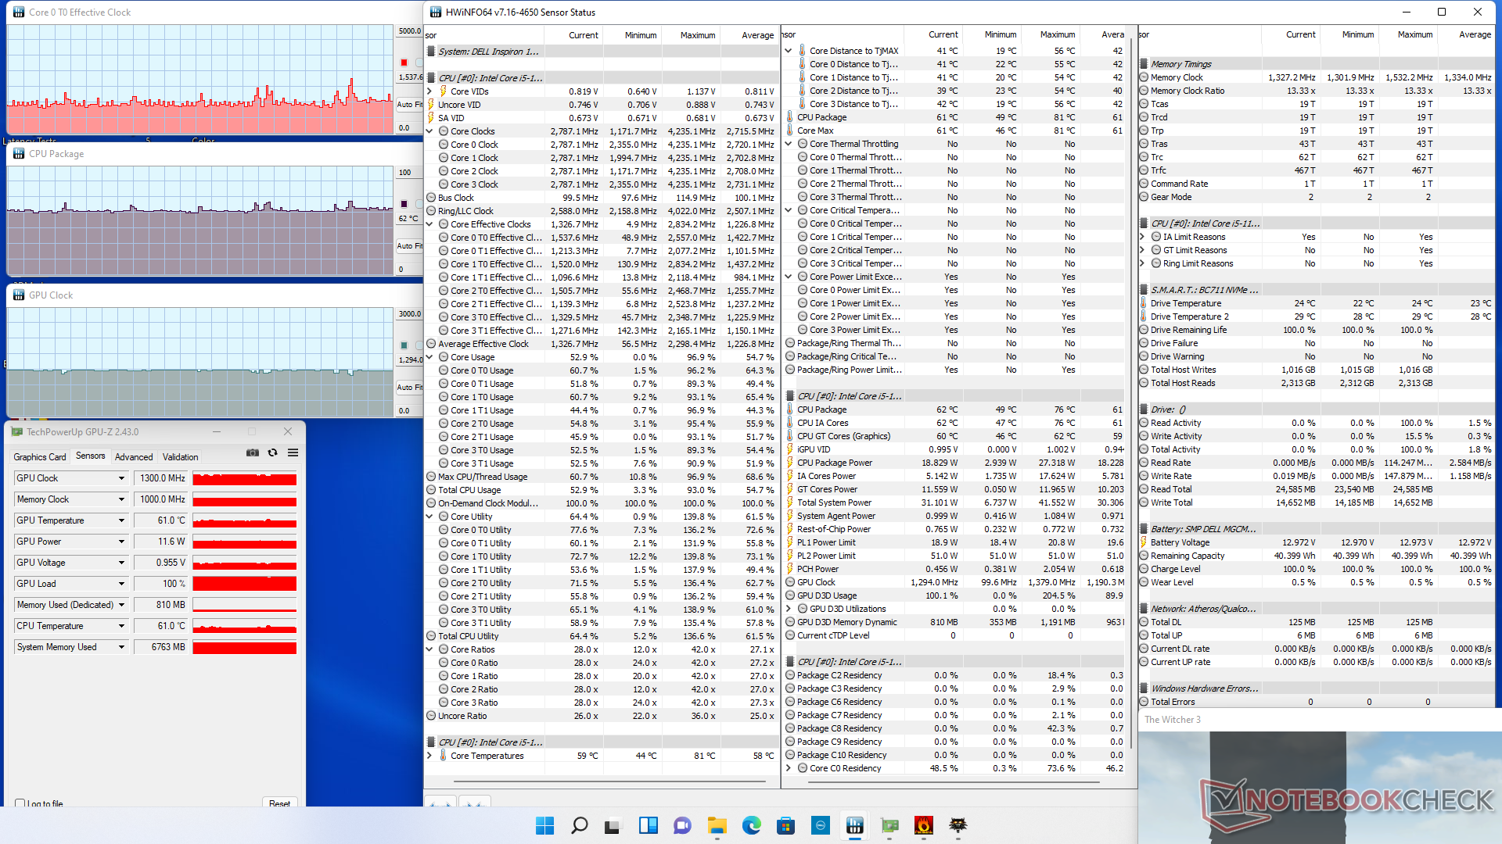Screen dimensions: 1502x844
Task: Open Windows Start menu
Action: tap(544, 825)
